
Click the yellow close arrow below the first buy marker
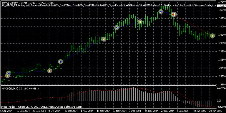coord(7,76)
